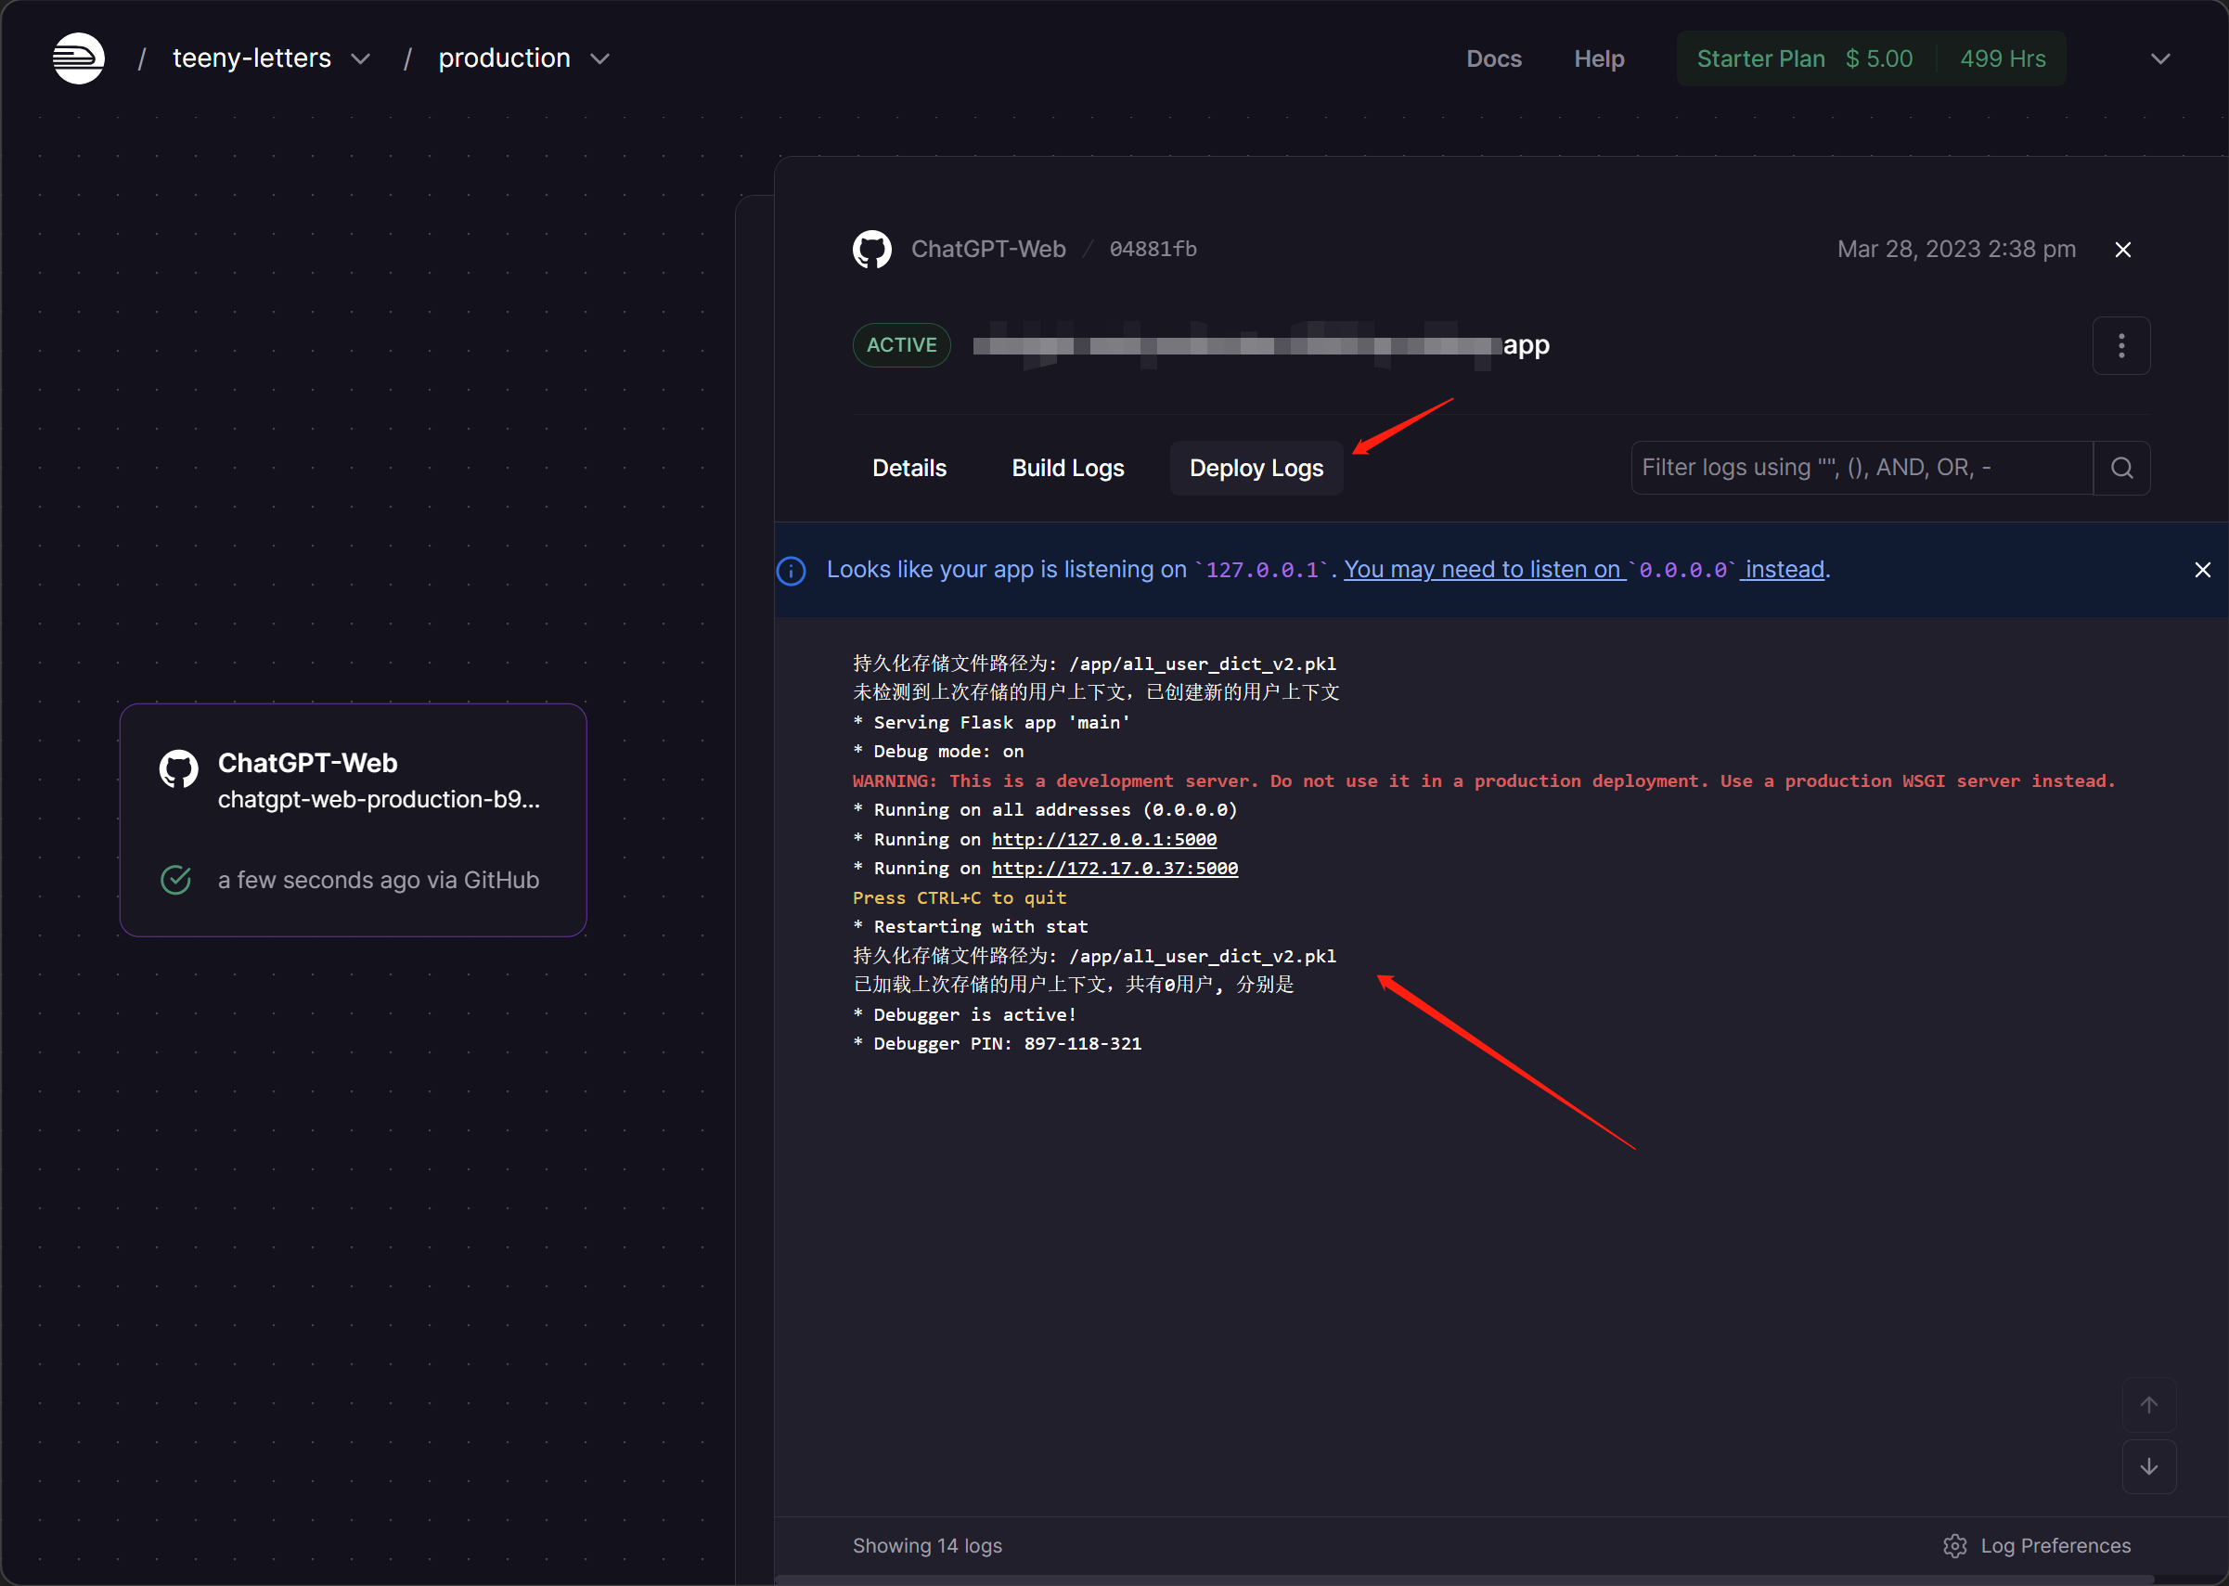
Task: Click the green success check icon on card
Action: (175, 880)
